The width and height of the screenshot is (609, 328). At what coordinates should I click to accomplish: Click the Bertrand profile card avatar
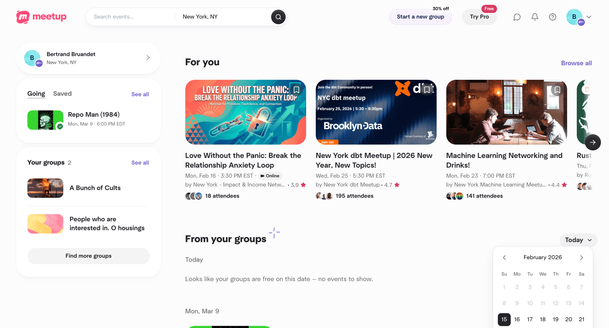pyautogui.click(x=33, y=58)
